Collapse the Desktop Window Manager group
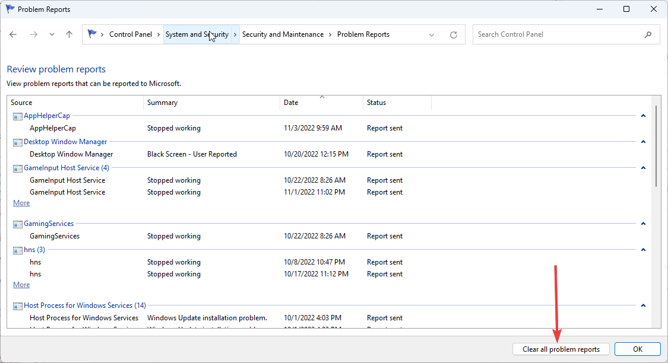Image resolution: width=668 pixels, height=363 pixels. [x=643, y=142]
